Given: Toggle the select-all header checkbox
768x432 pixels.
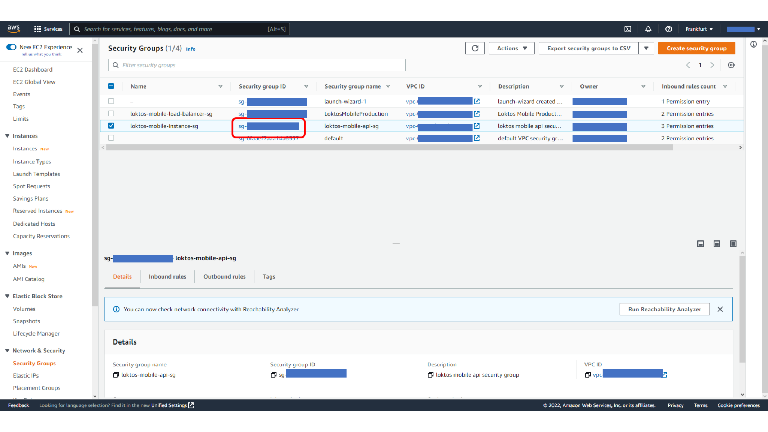Looking at the screenshot, I should (x=111, y=86).
